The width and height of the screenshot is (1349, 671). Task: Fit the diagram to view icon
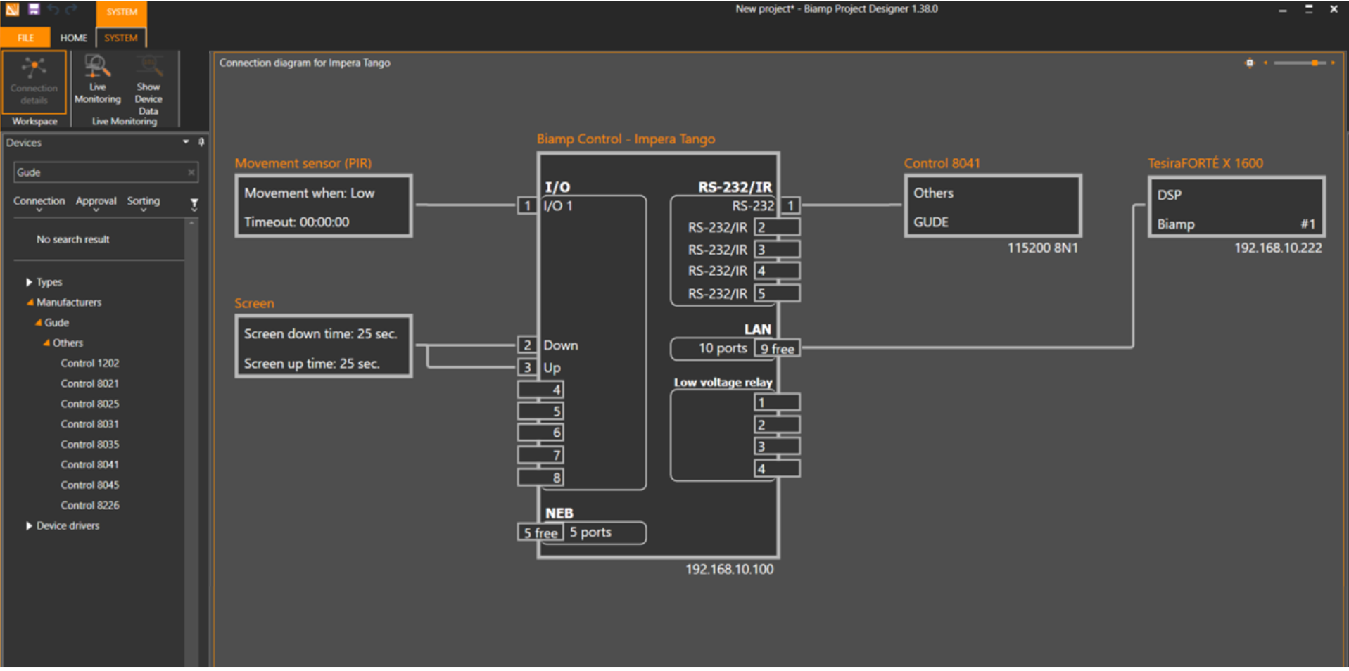[1250, 63]
